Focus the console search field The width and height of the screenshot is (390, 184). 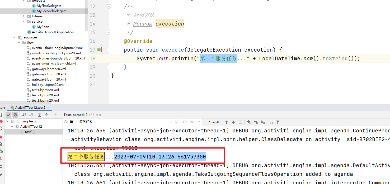tap(119, 122)
